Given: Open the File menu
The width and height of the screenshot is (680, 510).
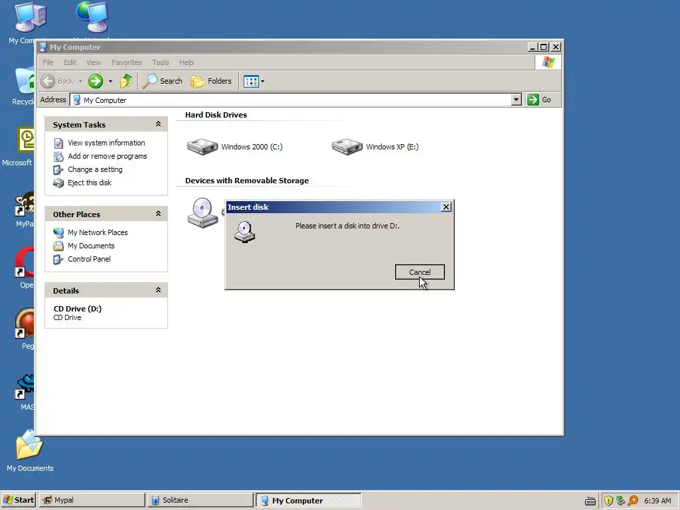Looking at the screenshot, I should point(48,62).
